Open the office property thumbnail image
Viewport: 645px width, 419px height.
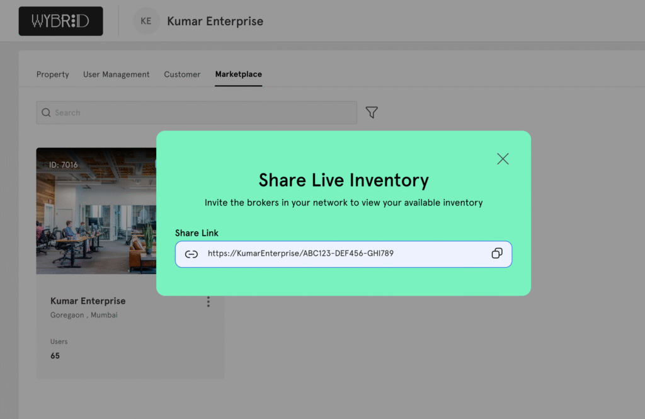click(x=96, y=214)
